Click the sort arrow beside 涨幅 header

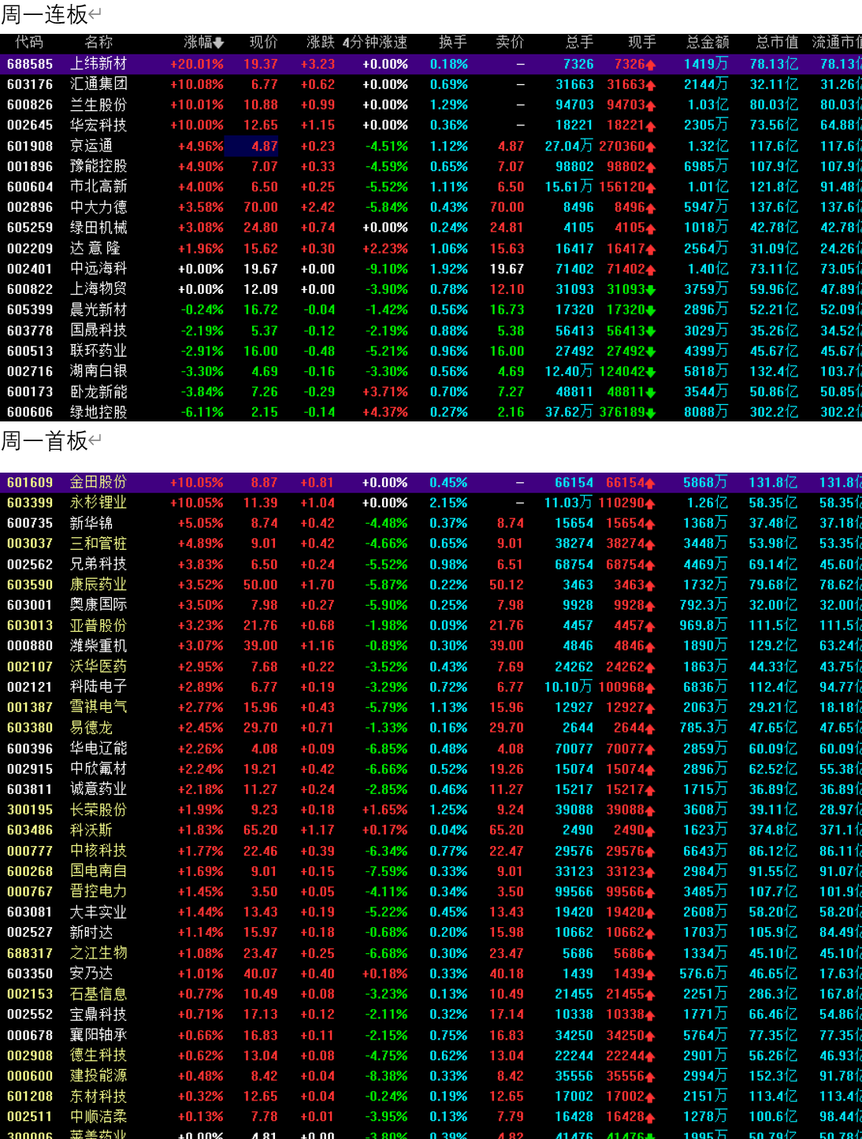(x=218, y=43)
